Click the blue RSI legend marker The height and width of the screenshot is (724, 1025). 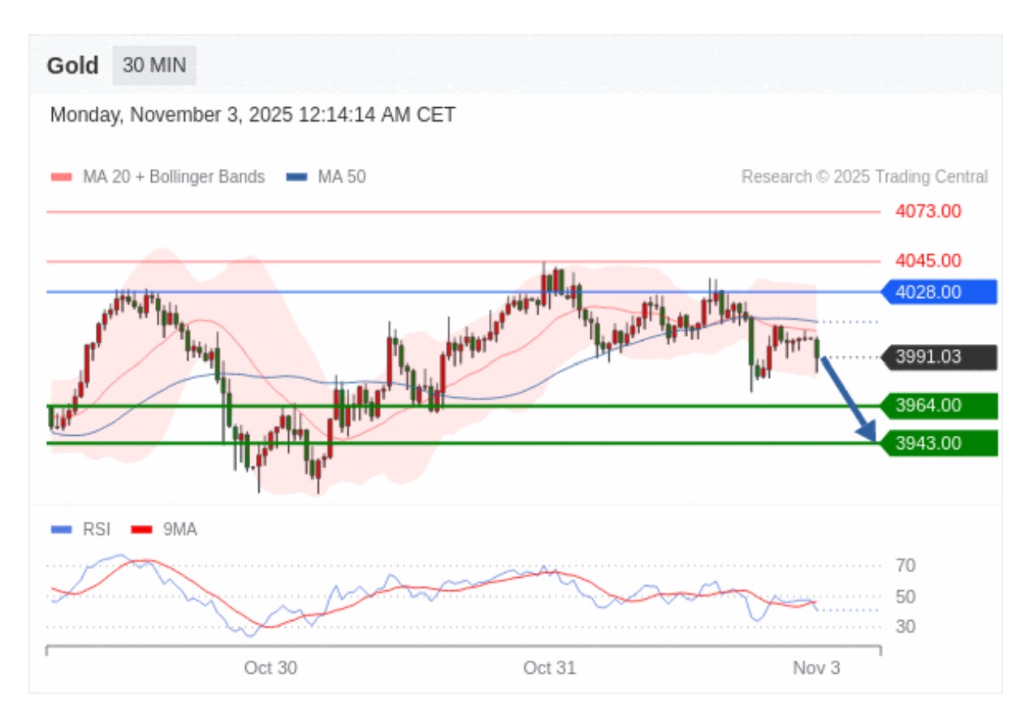point(62,530)
